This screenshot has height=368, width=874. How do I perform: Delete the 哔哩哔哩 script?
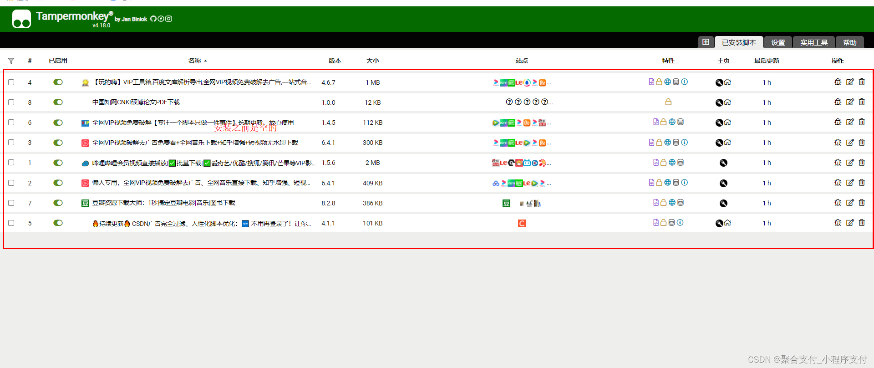[862, 163]
